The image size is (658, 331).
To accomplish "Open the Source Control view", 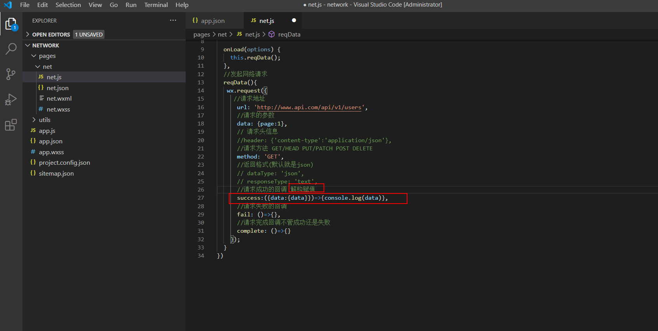I will pos(11,74).
